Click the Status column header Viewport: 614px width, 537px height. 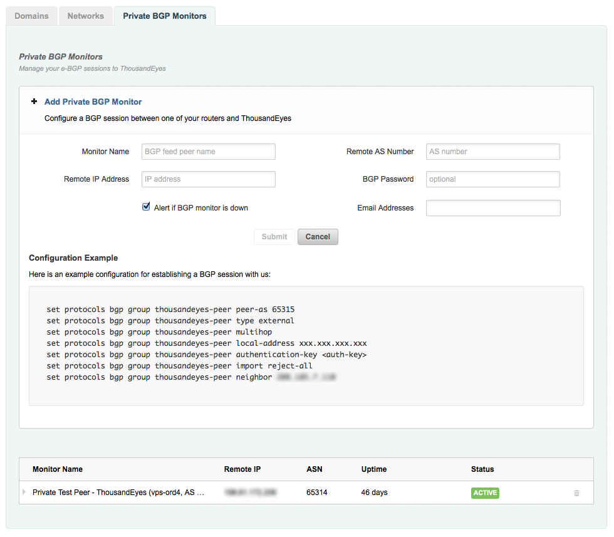click(x=482, y=469)
